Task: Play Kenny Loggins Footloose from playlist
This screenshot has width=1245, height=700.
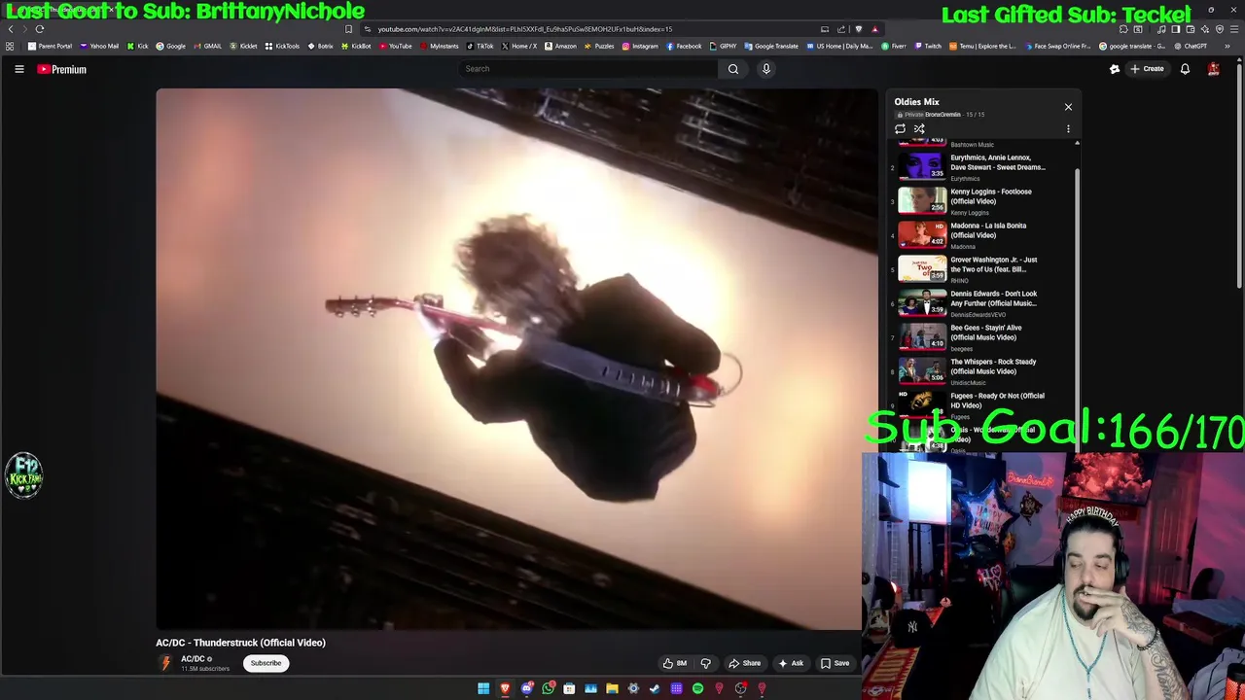Action: (982, 201)
